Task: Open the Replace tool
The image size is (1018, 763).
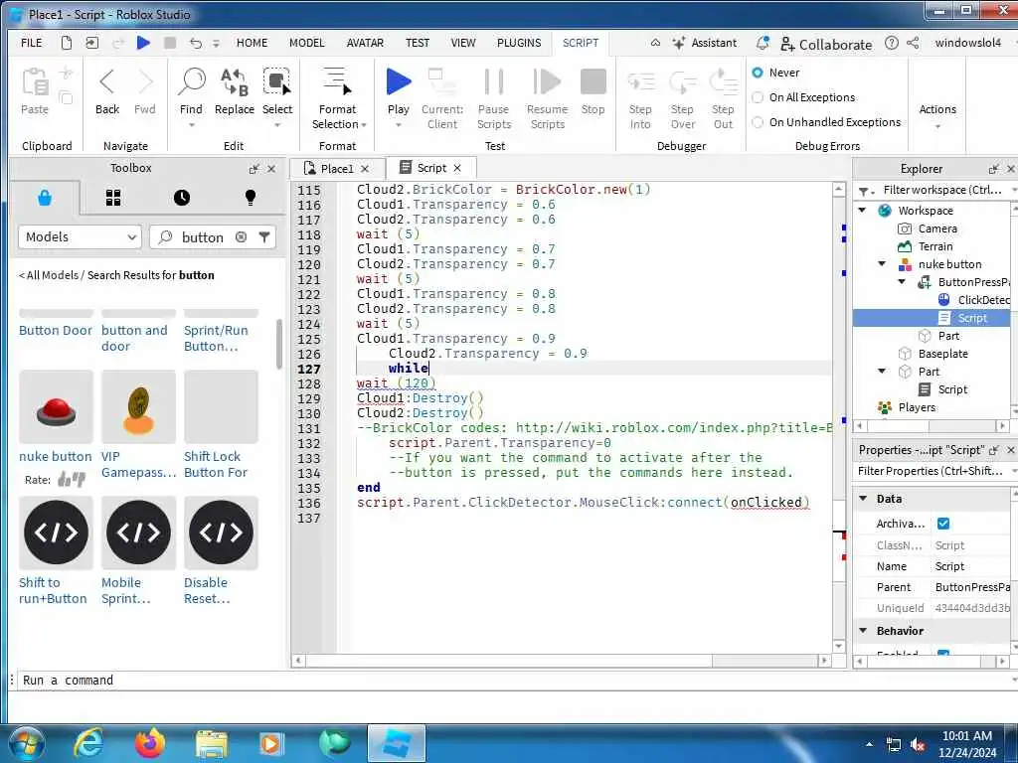Action: click(235, 90)
